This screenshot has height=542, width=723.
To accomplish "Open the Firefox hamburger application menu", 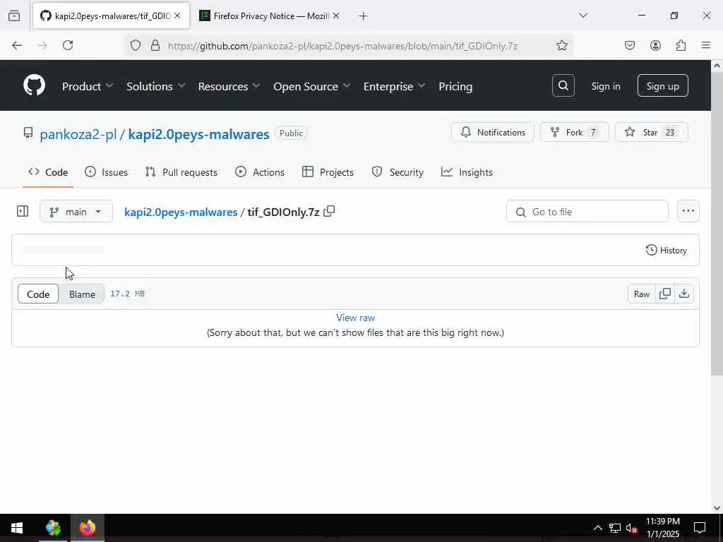I will coord(706,45).
